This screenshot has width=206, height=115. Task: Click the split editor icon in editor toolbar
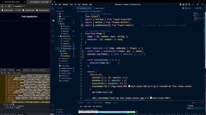point(200,8)
